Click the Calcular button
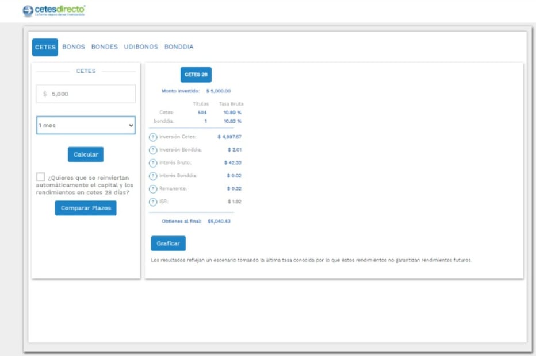 coord(86,154)
